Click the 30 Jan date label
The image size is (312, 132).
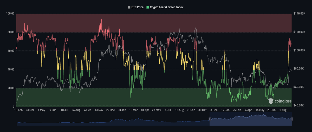(122, 110)
